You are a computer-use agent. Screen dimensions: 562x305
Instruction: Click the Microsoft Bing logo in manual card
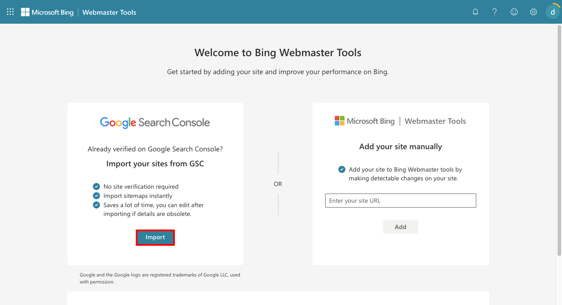point(365,121)
